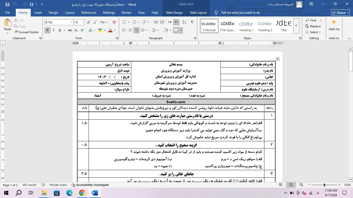
Task: Open the Review tab
Action: click(126, 13)
